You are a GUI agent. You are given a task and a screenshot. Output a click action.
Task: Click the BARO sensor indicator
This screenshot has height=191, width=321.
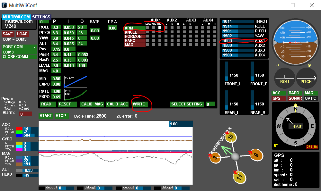pos(295,93)
